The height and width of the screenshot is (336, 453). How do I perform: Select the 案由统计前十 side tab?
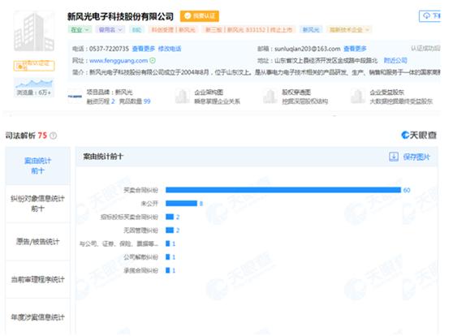[x=38, y=166]
